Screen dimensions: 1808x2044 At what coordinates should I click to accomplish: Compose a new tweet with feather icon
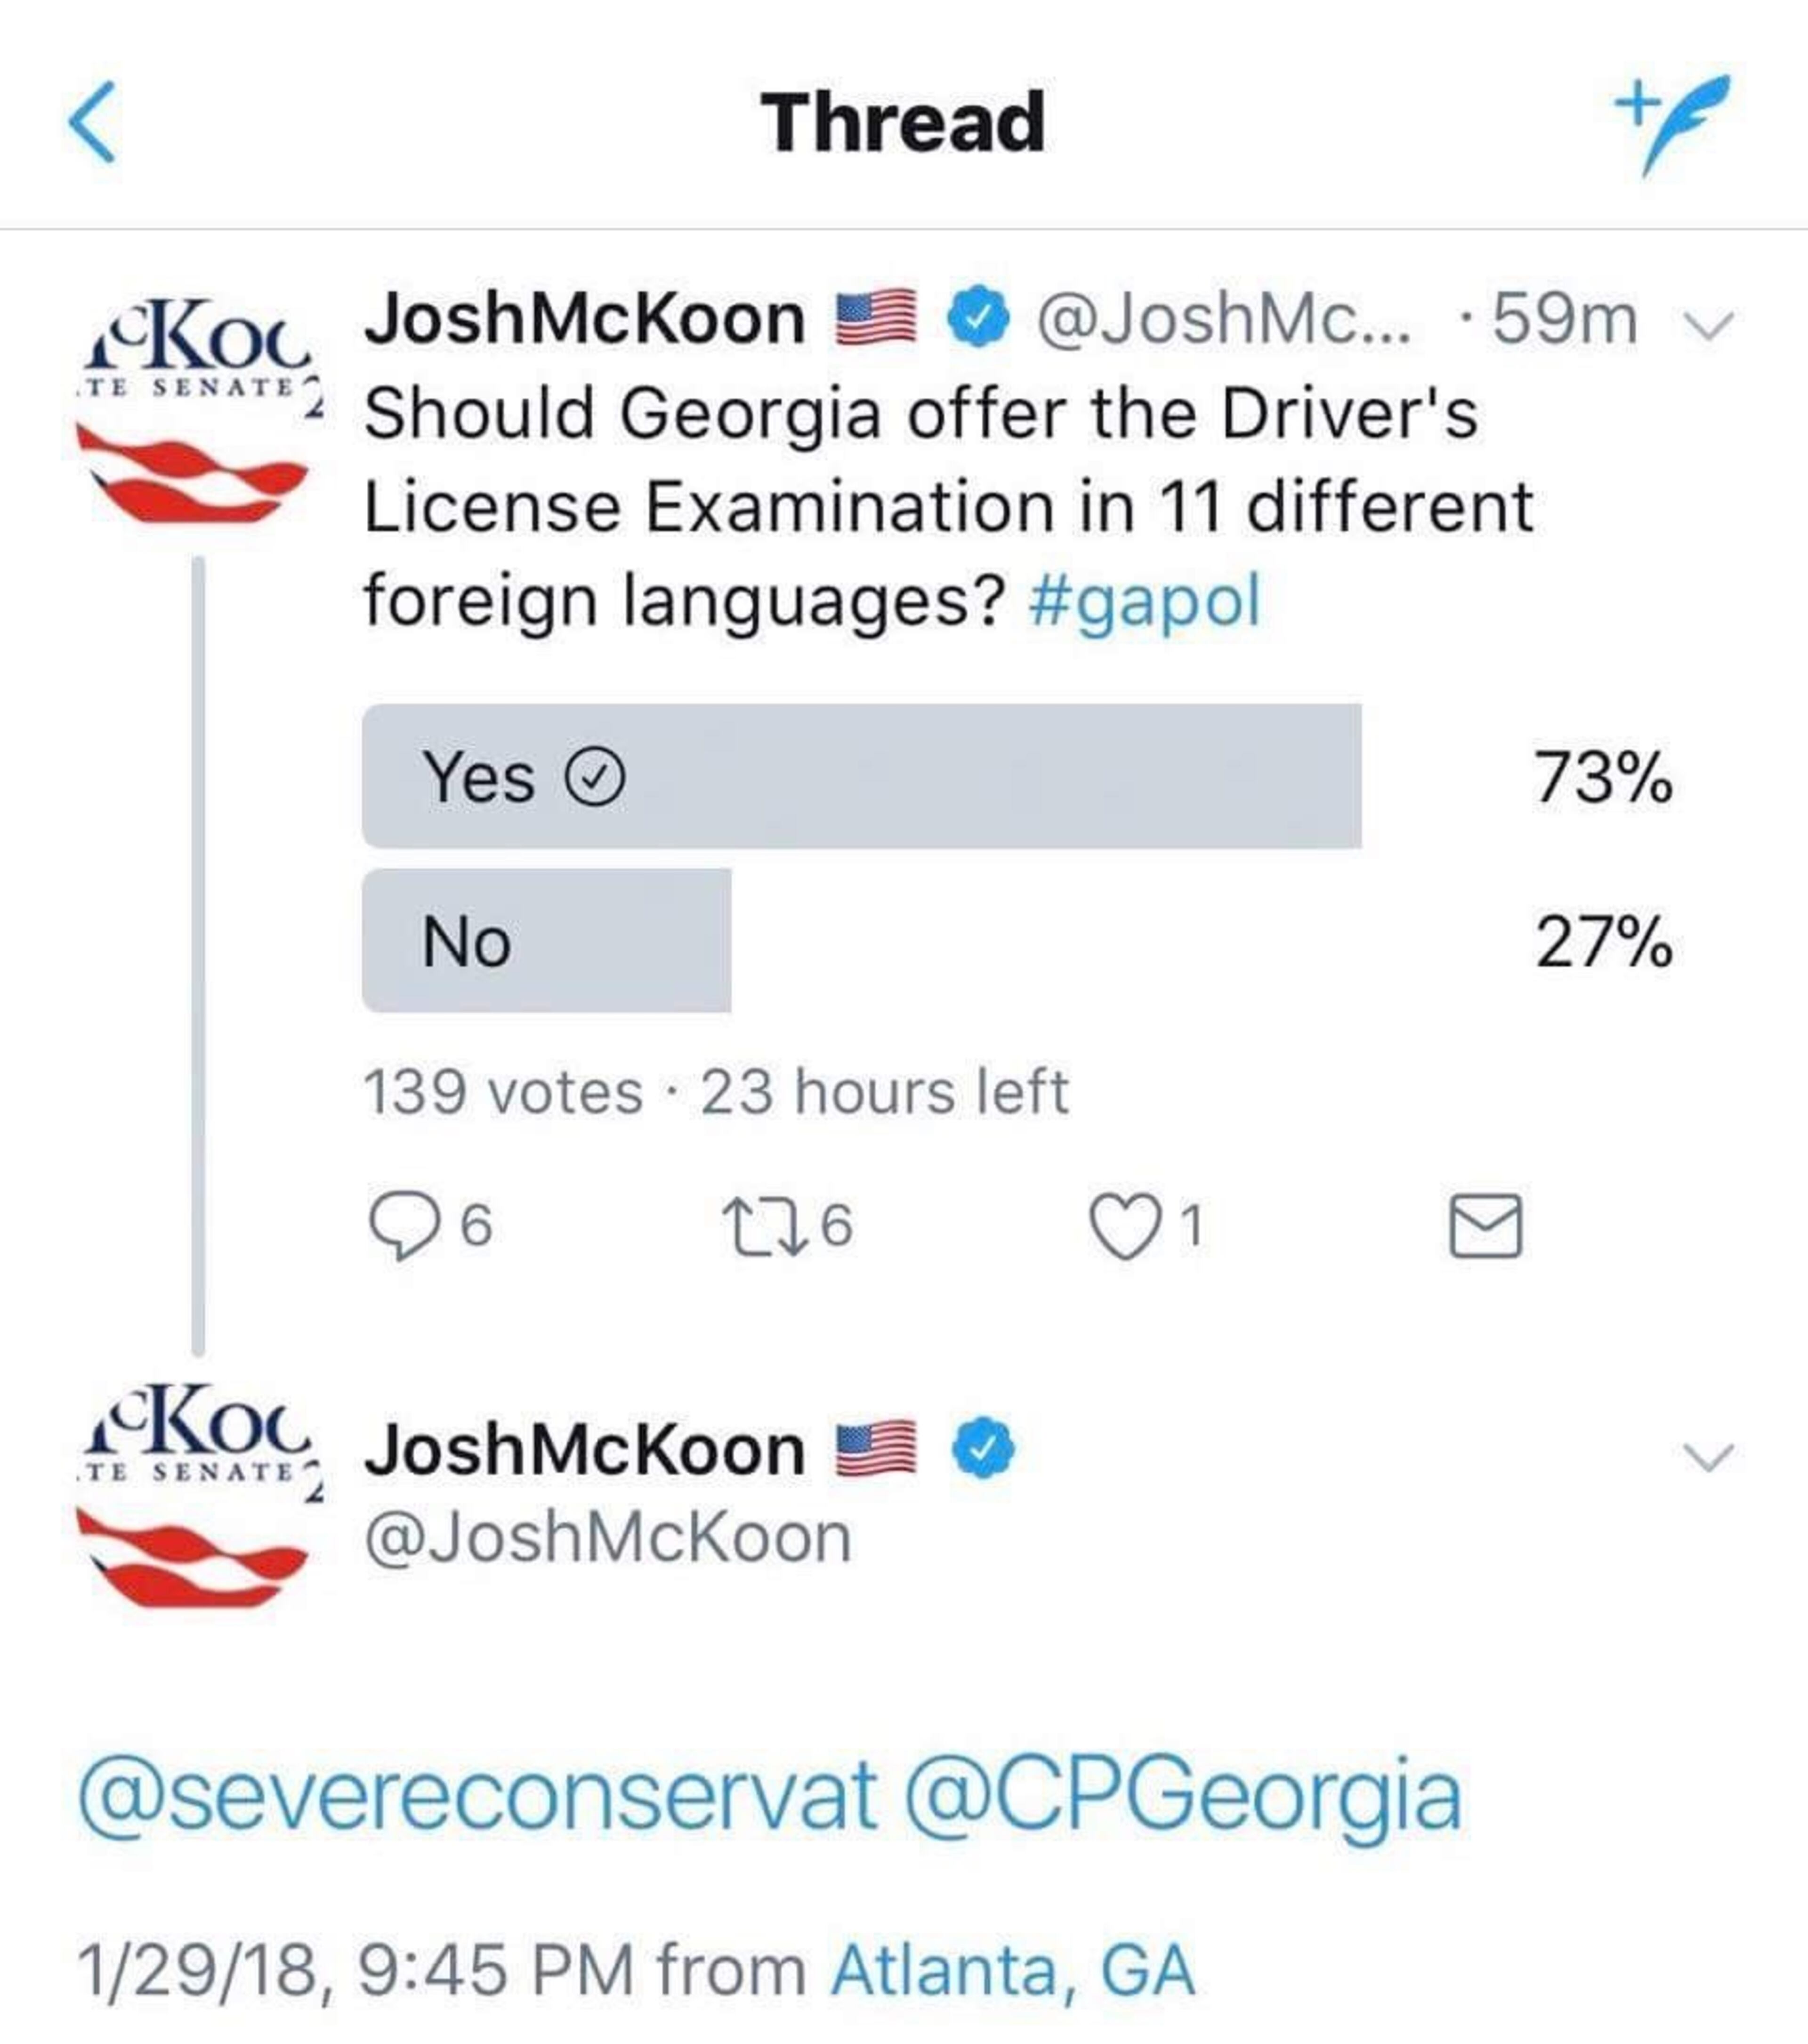tap(1674, 122)
